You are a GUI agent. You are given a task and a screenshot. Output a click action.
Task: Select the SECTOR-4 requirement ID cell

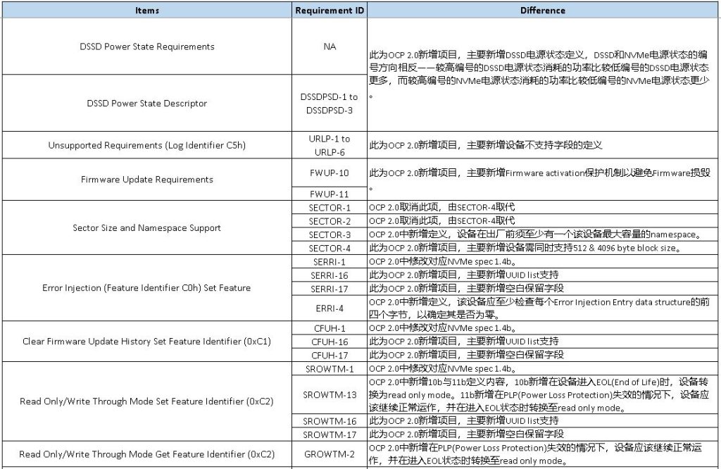click(x=329, y=248)
